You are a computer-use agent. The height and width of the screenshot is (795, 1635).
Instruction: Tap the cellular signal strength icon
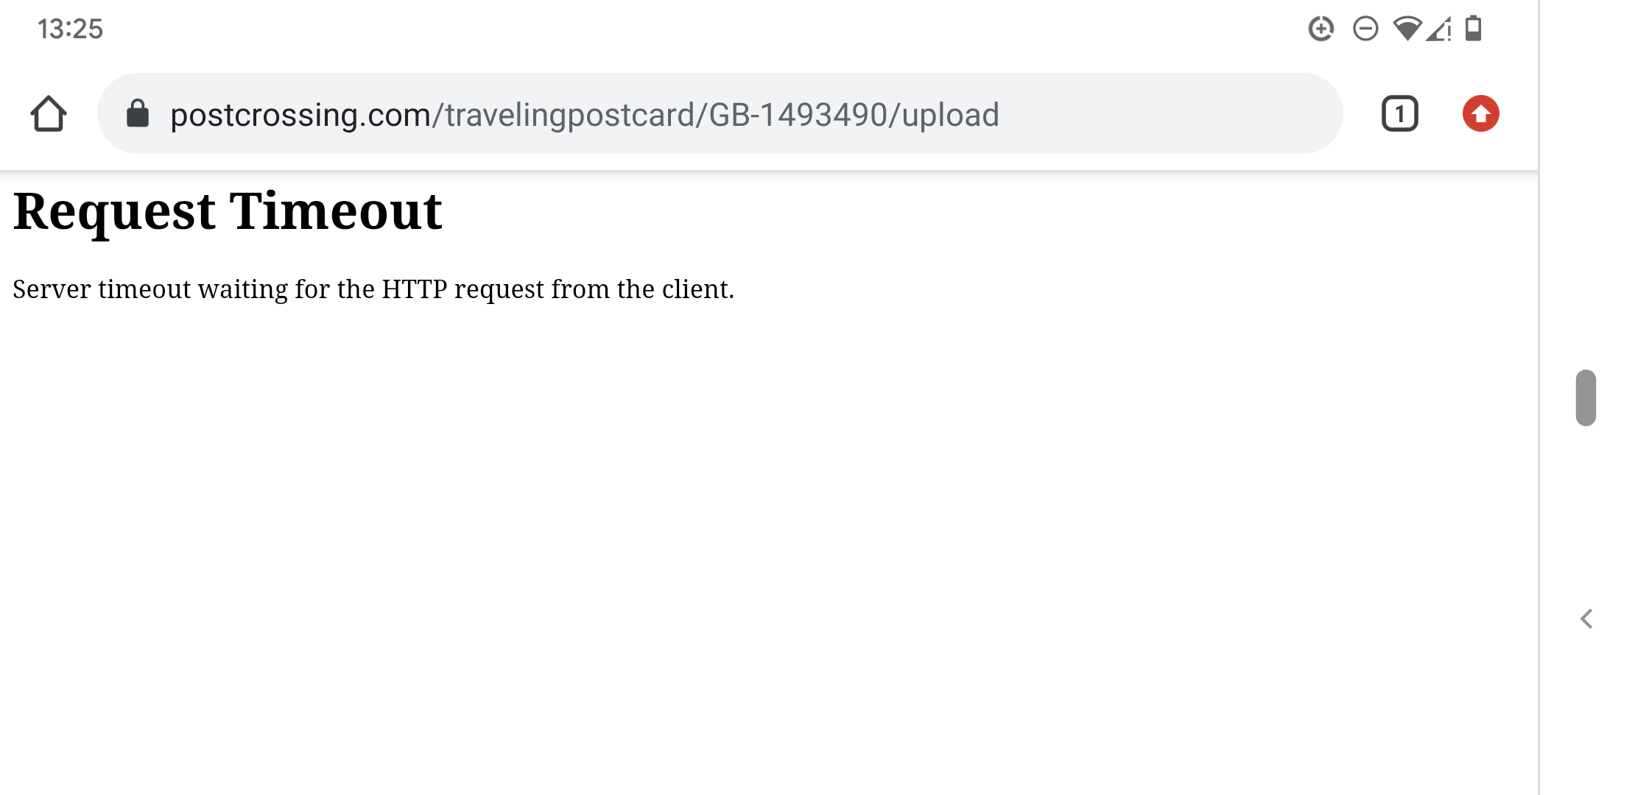(x=1438, y=29)
